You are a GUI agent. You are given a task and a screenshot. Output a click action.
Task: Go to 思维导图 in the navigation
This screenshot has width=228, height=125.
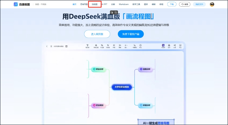84,4
